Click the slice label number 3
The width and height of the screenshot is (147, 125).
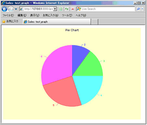click(104, 61)
